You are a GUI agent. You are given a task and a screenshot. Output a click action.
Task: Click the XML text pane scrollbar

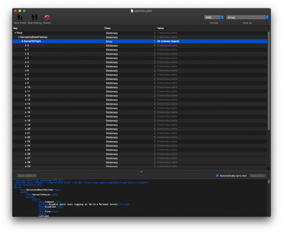(269, 181)
